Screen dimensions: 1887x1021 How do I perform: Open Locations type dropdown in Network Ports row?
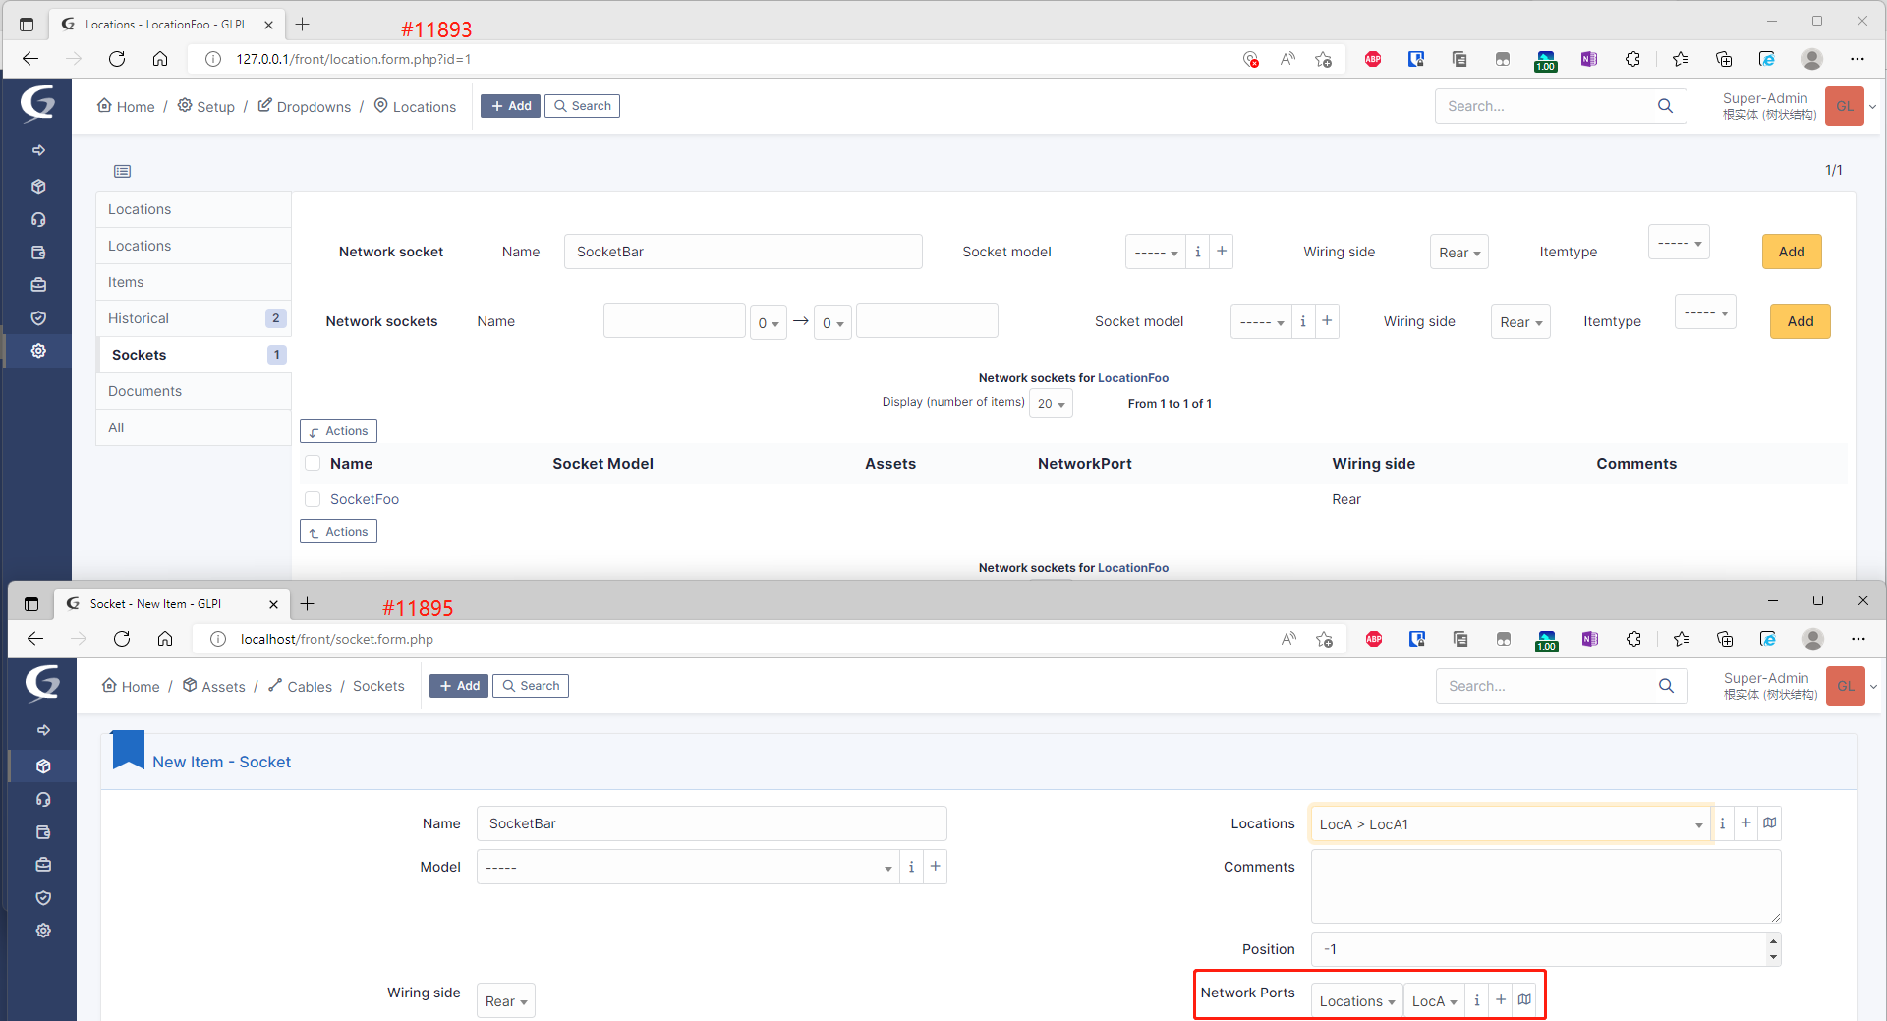tap(1357, 1001)
